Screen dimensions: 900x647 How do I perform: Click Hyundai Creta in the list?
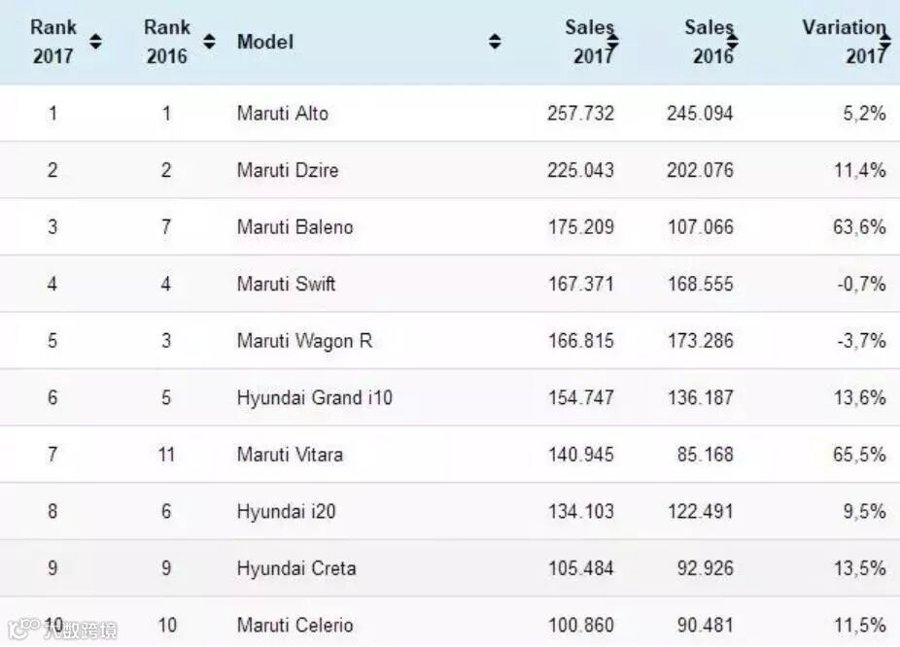point(296,568)
